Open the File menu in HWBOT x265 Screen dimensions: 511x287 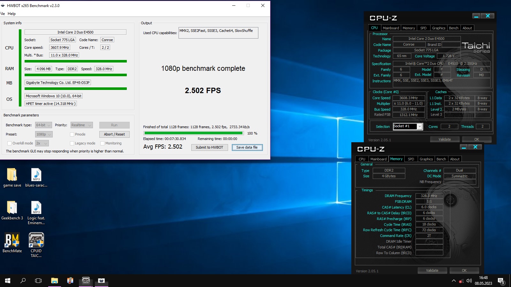click(3, 14)
